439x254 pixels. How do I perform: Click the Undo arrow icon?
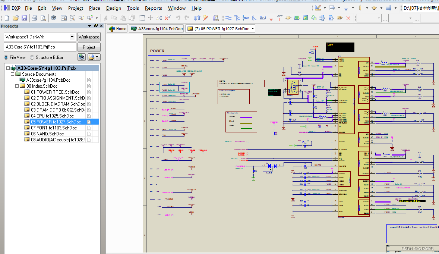coord(178,18)
